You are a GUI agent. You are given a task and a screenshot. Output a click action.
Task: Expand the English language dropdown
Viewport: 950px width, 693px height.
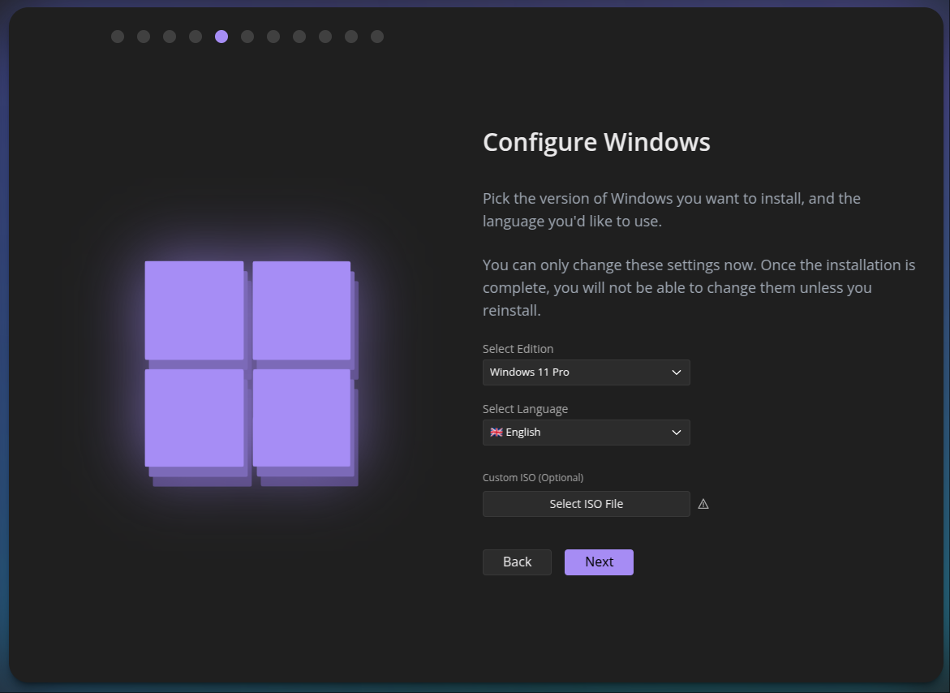[x=586, y=433]
